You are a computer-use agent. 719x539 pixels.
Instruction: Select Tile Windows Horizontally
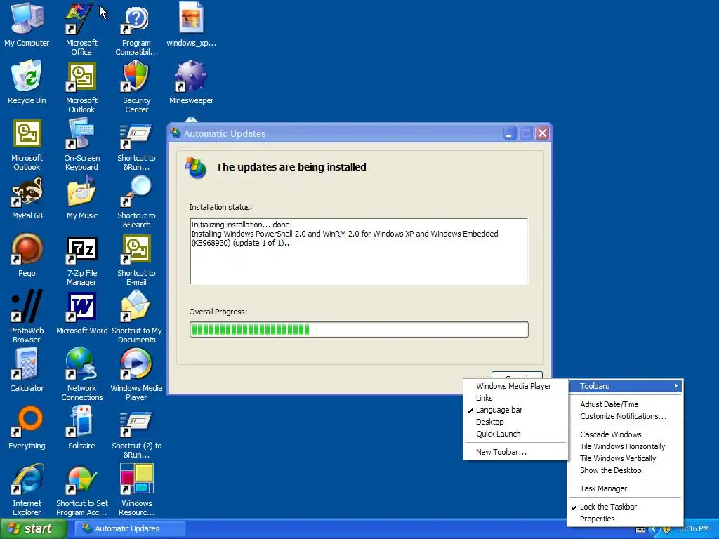[x=625, y=446]
